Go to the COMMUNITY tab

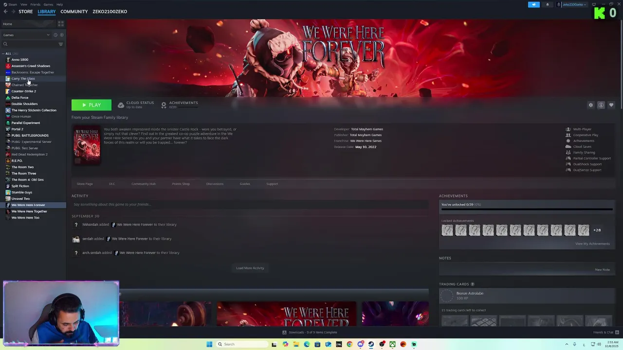[x=74, y=12]
